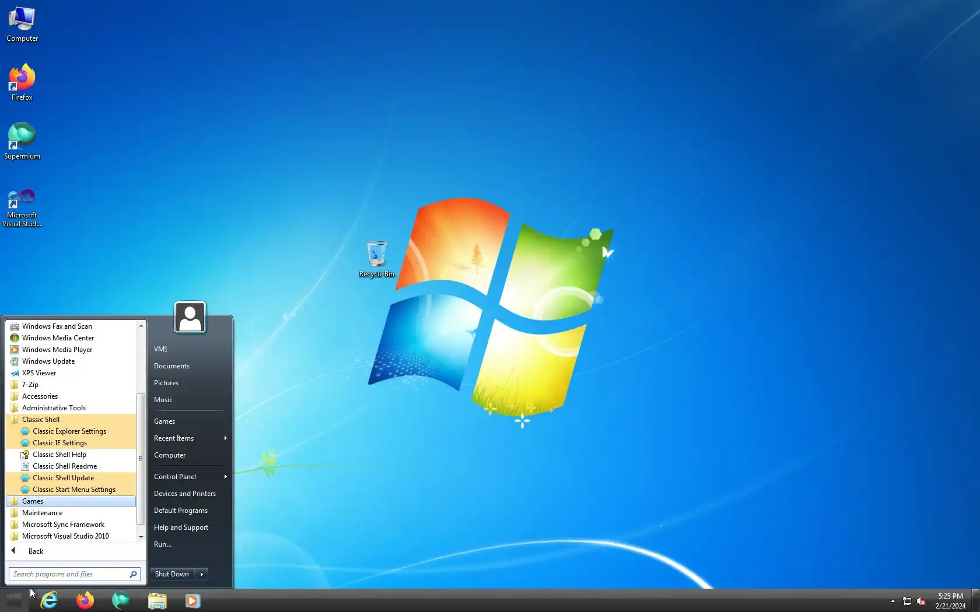980x612 pixels.
Task: Launch Windows Media Player from the taskbar
Action: point(193,600)
